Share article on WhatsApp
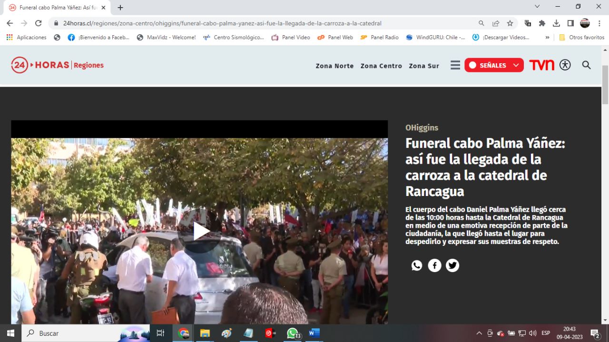This screenshot has width=609, height=342. pyautogui.click(x=417, y=265)
